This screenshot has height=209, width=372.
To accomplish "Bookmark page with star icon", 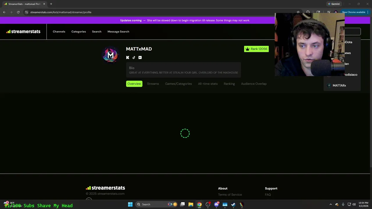I will 298,12.
